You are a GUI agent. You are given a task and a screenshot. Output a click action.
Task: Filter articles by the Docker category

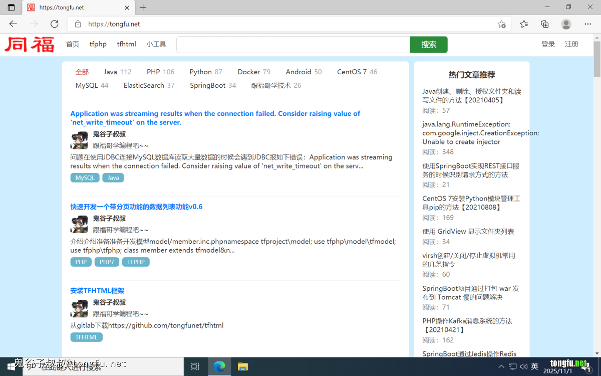pos(249,72)
